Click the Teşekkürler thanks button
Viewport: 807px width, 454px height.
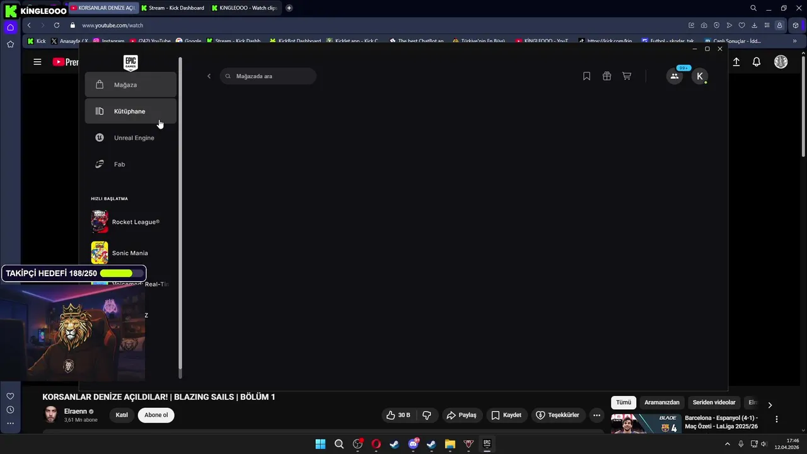[557, 415]
